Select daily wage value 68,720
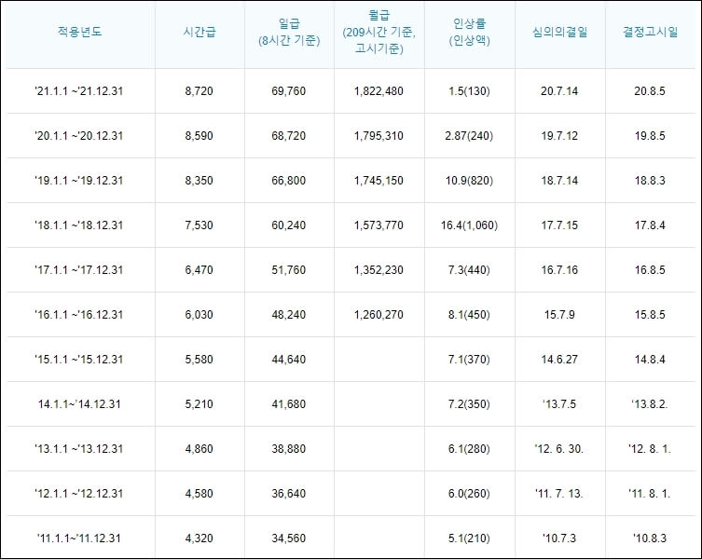This screenshot has width=702, height=559. click(x=289, y=136)
